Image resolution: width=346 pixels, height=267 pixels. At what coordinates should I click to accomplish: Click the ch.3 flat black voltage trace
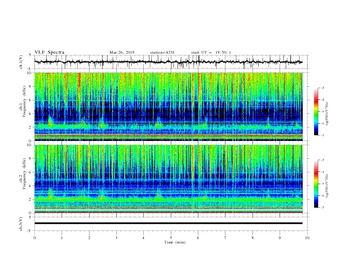tap(168, 223)
